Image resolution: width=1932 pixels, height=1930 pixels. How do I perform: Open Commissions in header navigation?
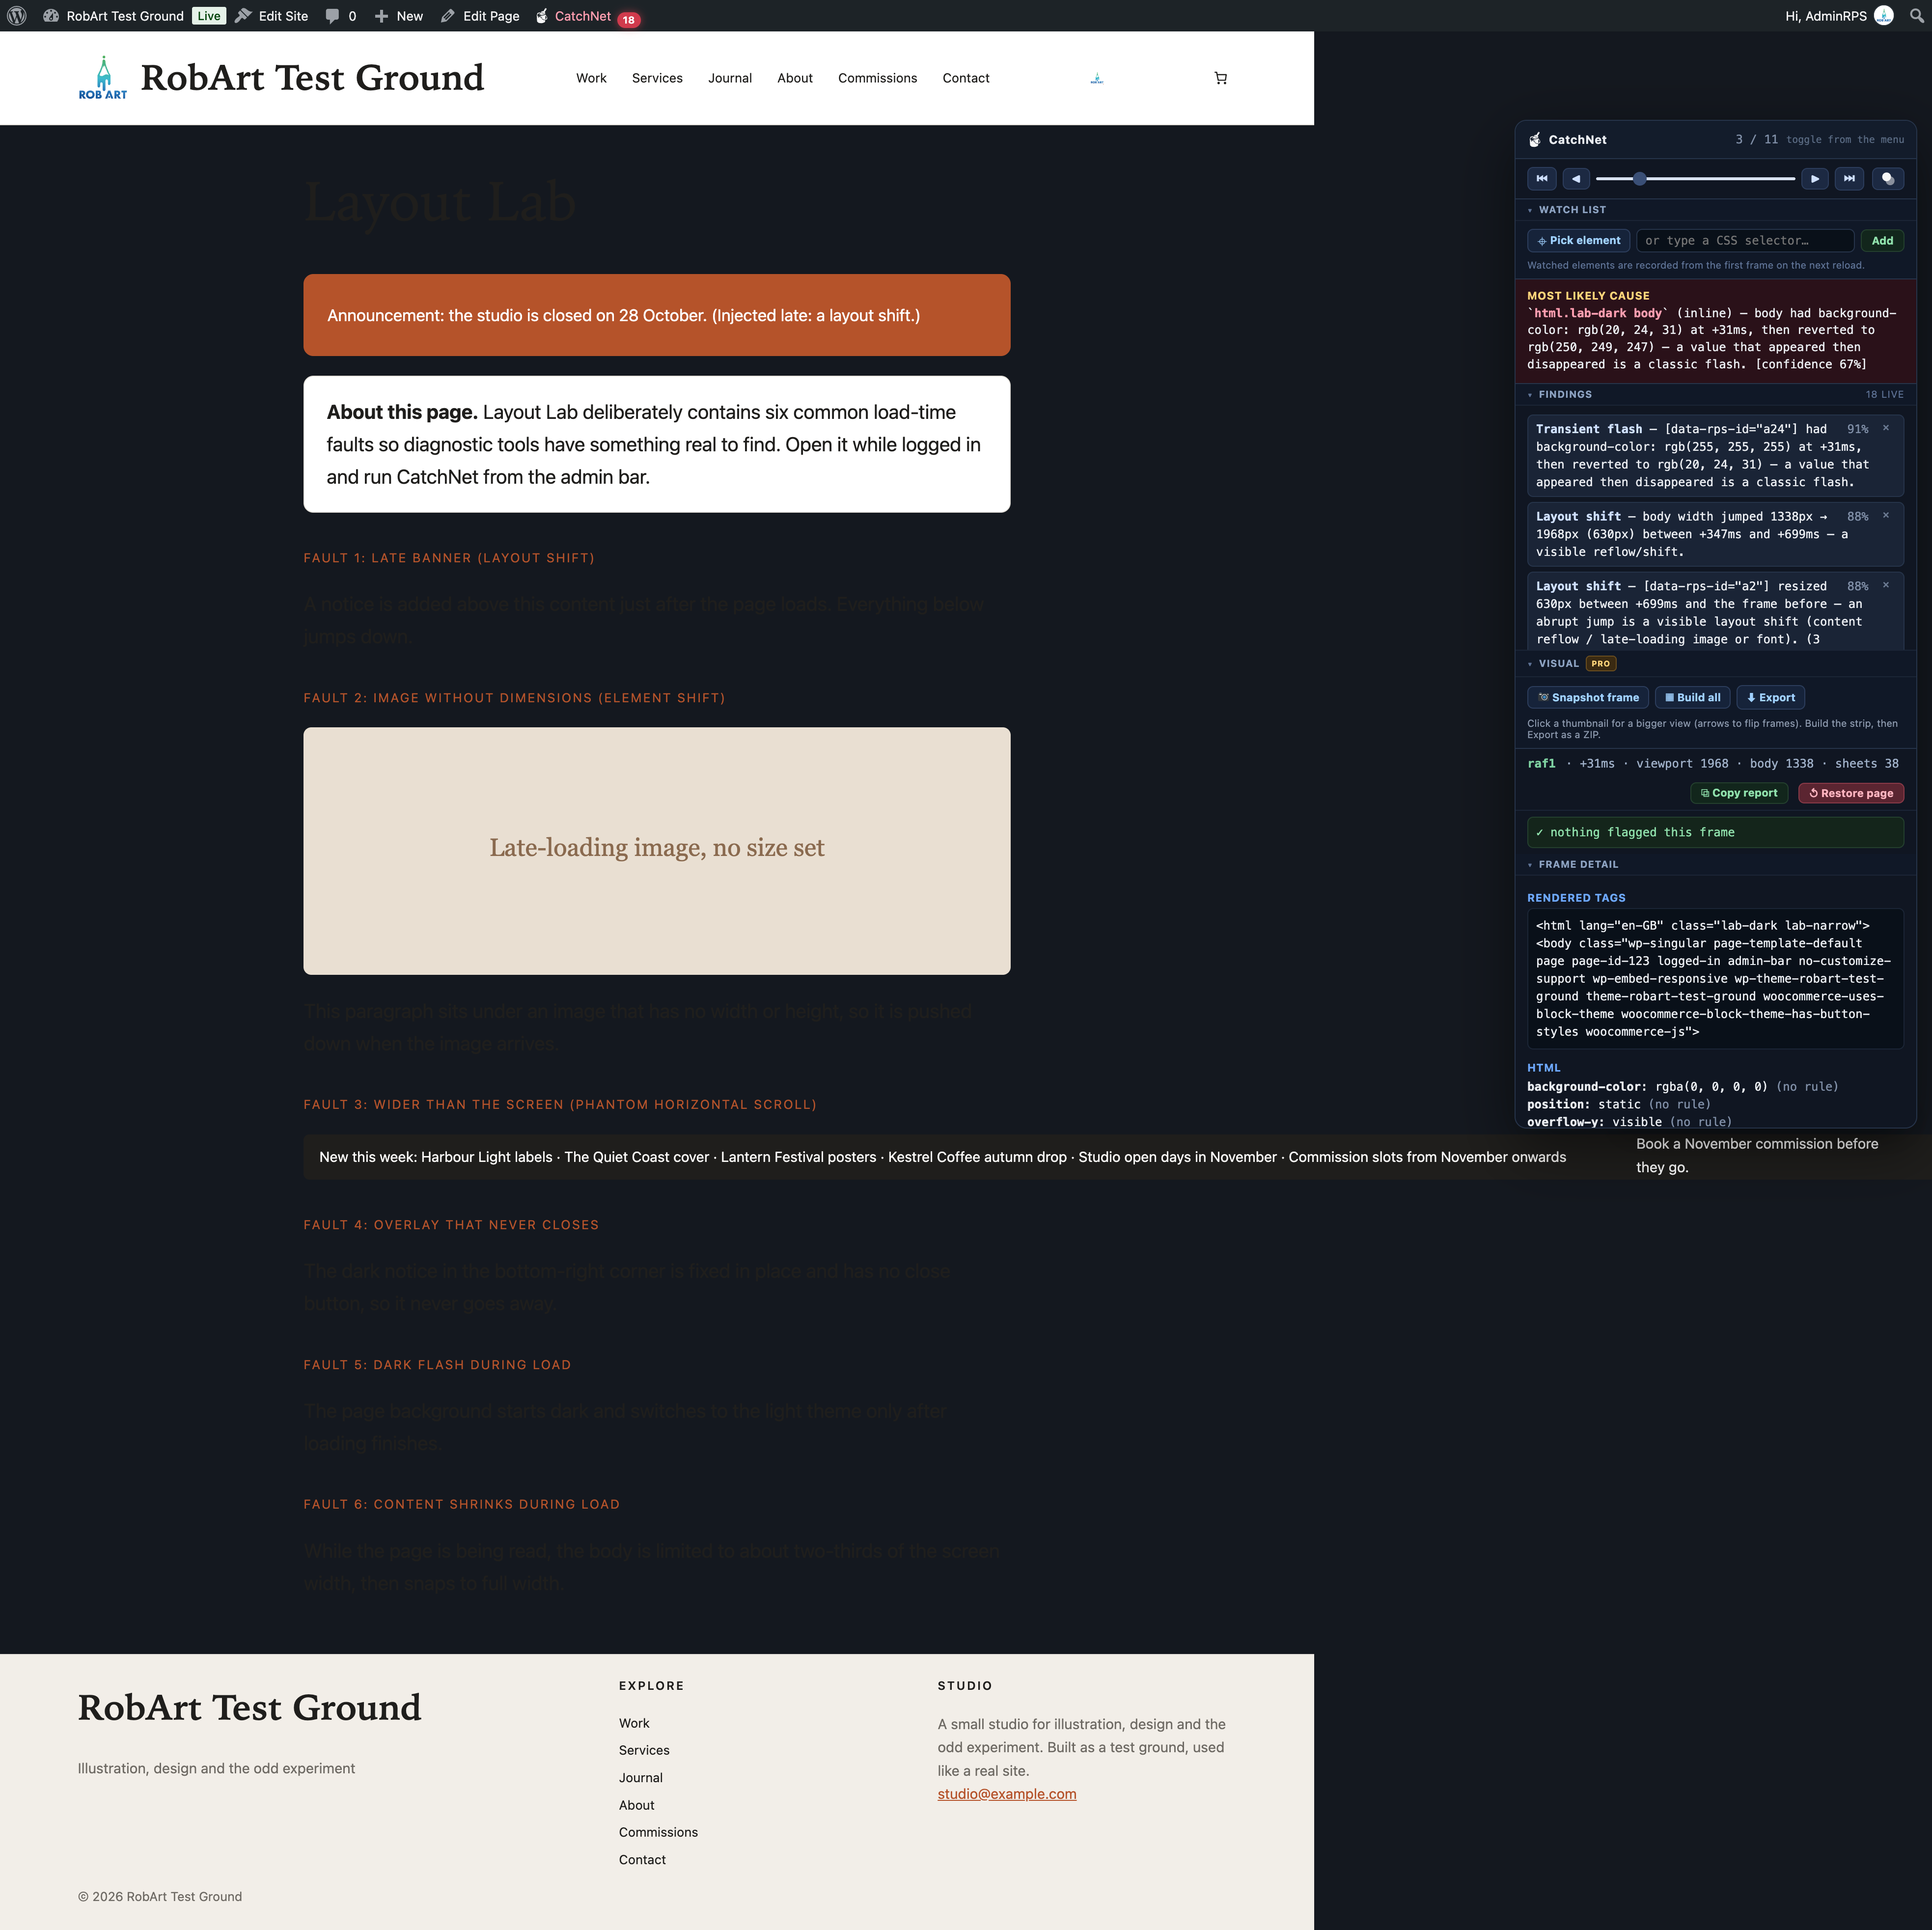pyautogui.click(x=877, y=78)
